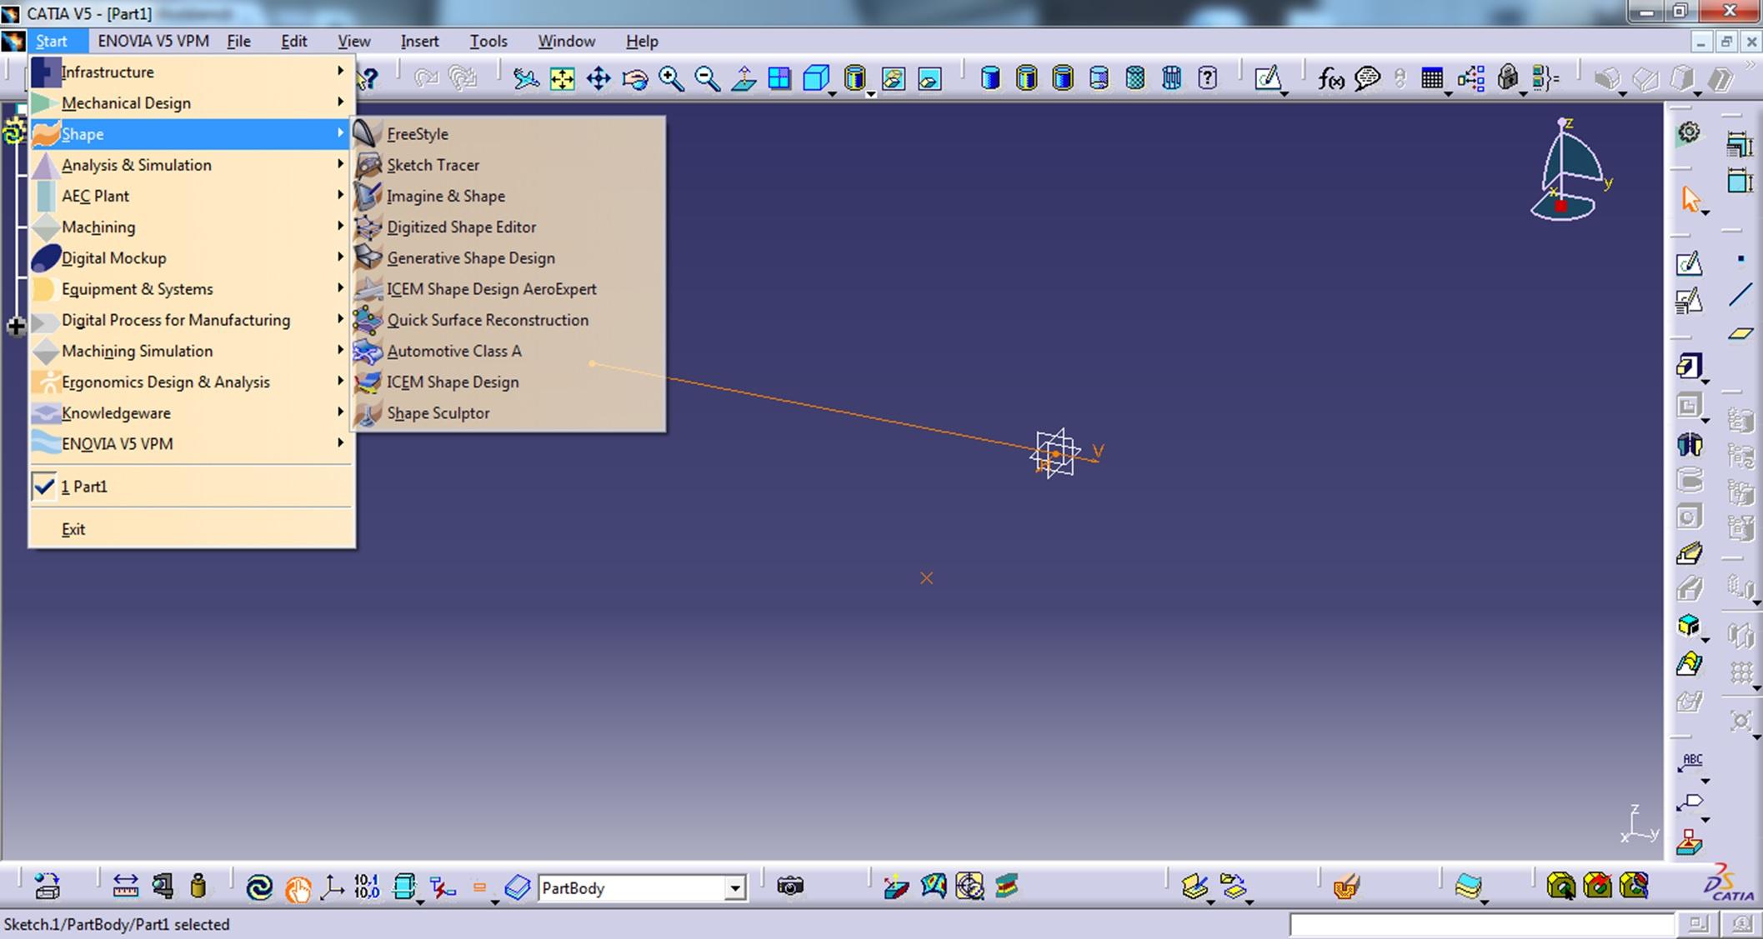
Task: Click the Select arrow tool
Action: click(x=1690, y=199)
